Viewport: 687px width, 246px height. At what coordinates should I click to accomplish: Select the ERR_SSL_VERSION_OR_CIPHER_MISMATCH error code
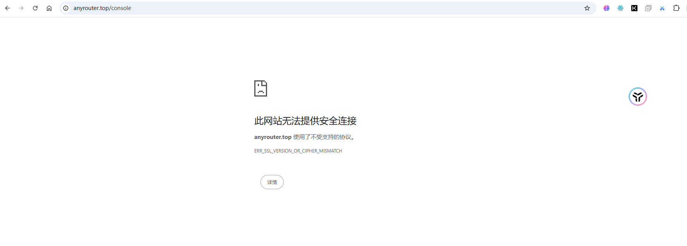[298, 151]
